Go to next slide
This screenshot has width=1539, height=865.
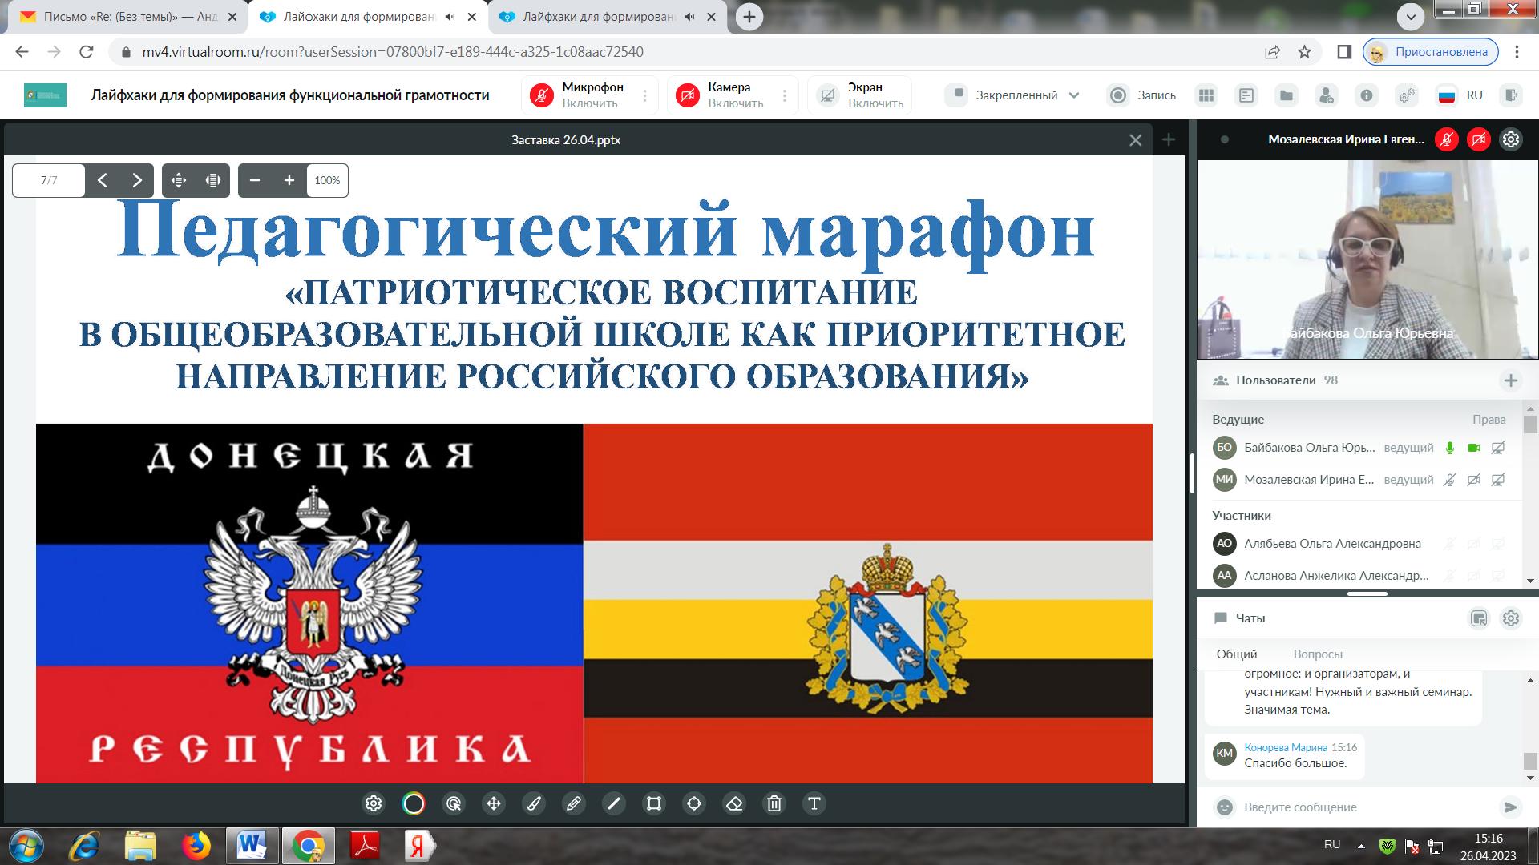click(137, 180)
